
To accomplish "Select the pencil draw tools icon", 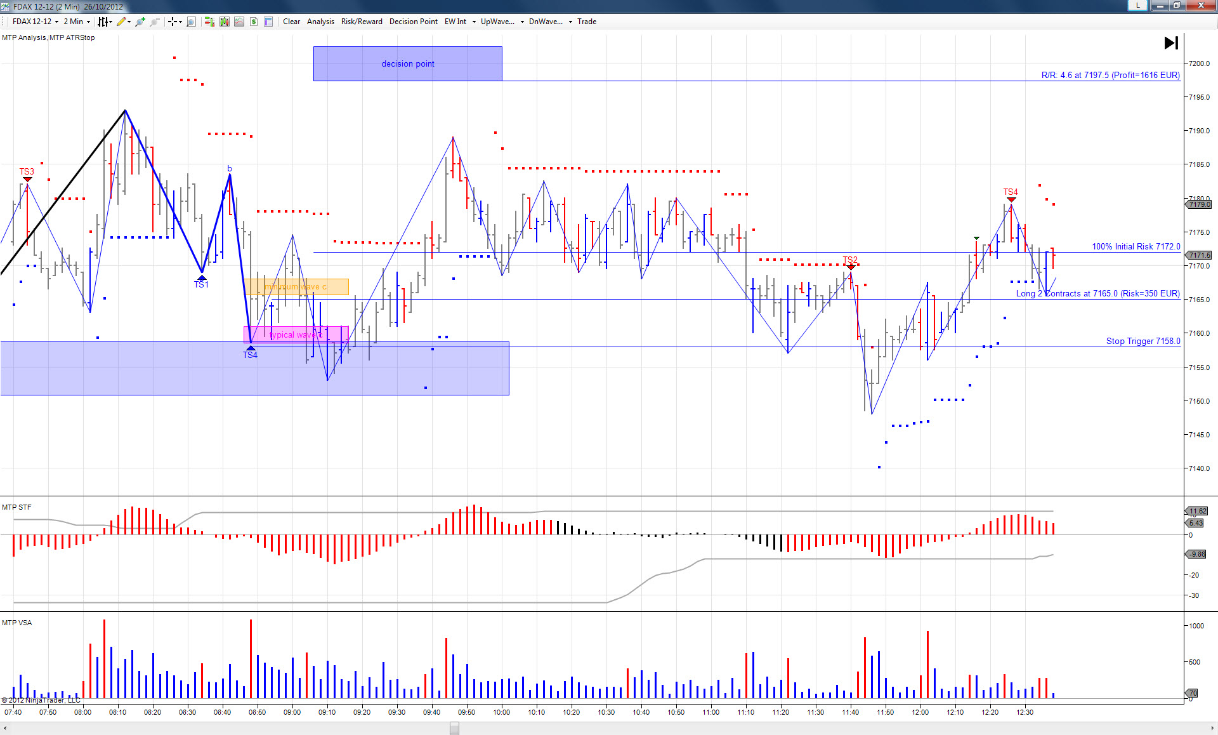I will point(121,22).
